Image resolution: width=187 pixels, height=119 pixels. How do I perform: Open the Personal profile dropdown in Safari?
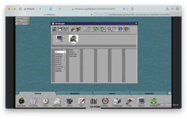click(x=29, y=9)
